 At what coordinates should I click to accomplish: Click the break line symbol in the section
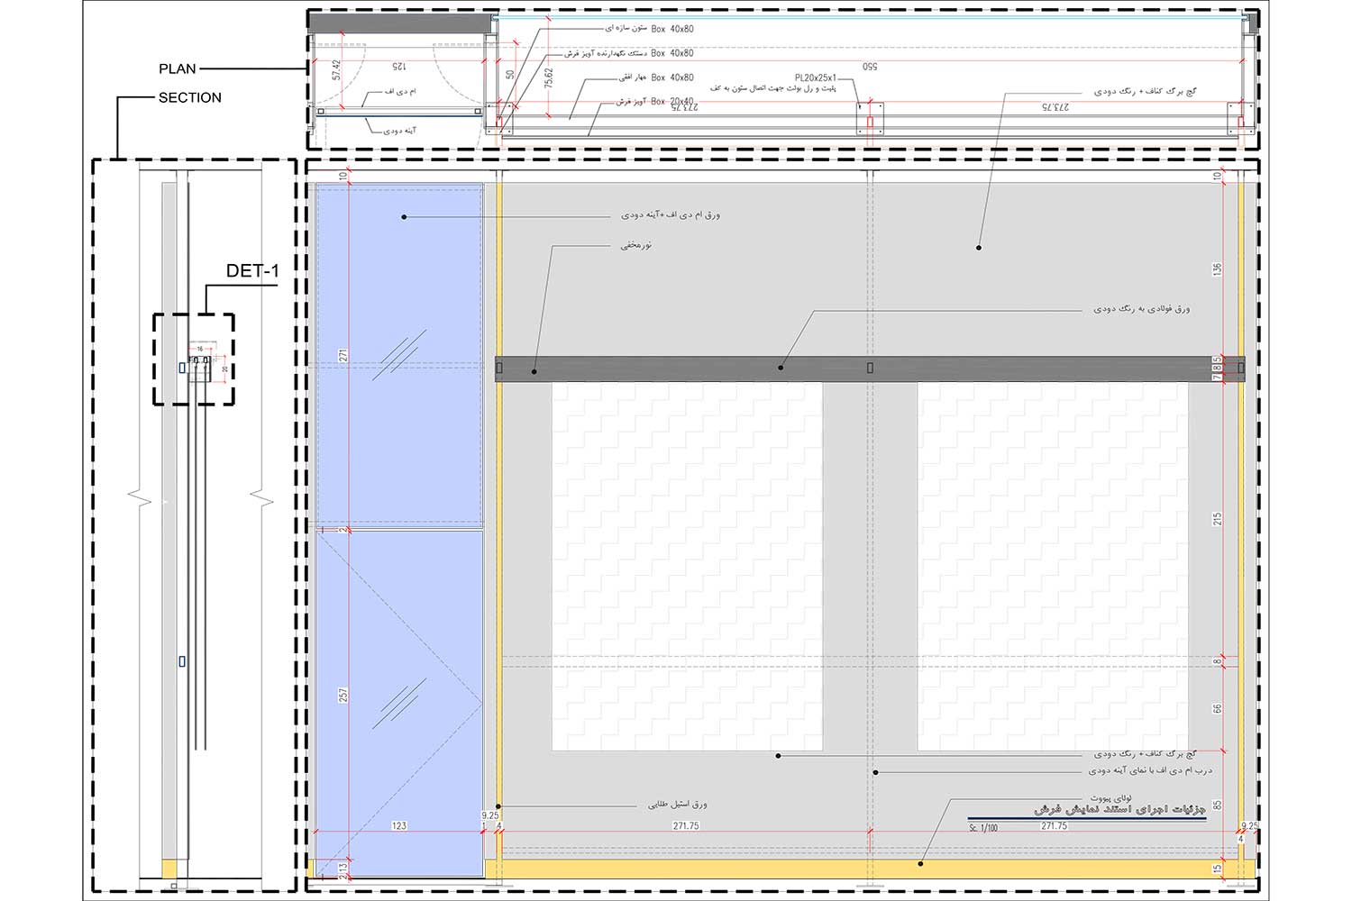(141, 496)
